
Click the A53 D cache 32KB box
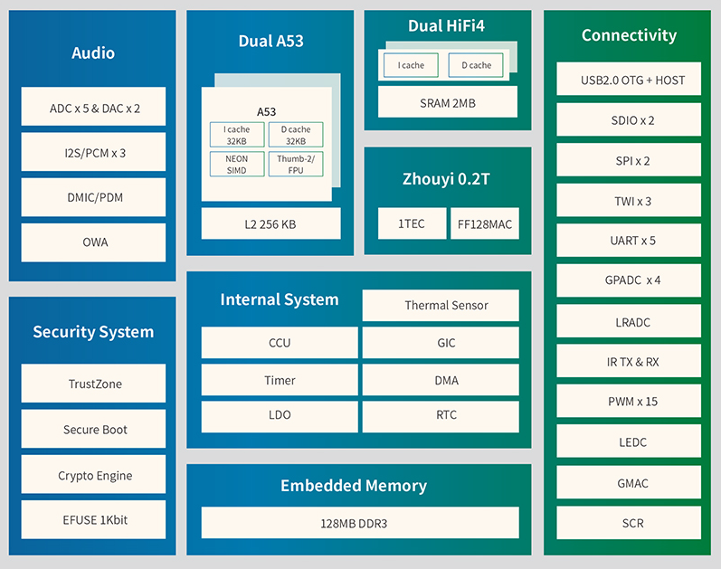296,135
